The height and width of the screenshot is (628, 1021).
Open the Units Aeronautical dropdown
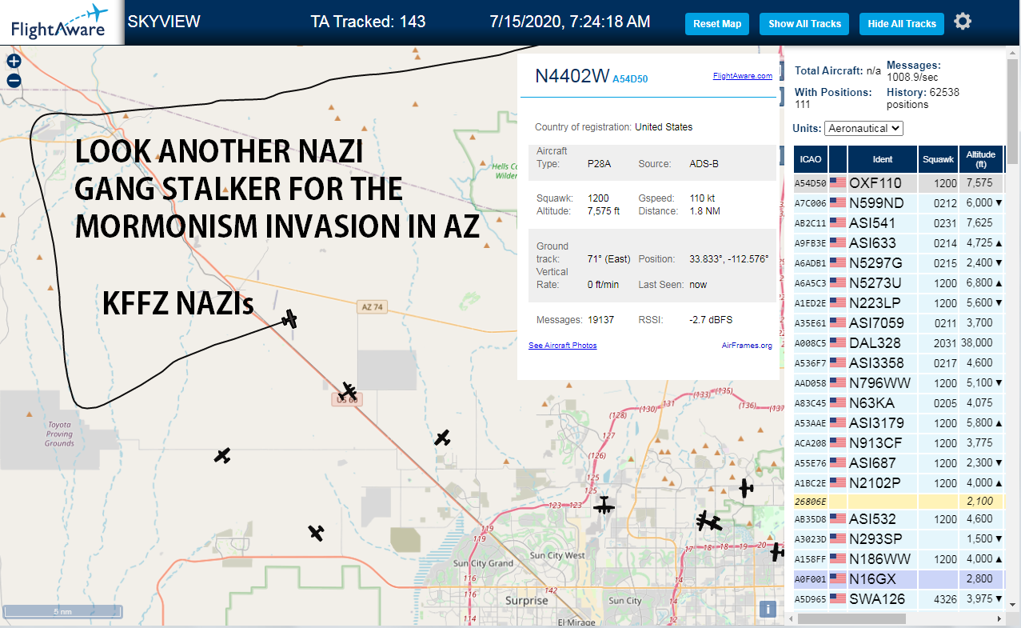tap(863, 128)
